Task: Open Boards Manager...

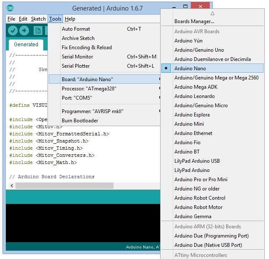Action: (x=194, y=21)
